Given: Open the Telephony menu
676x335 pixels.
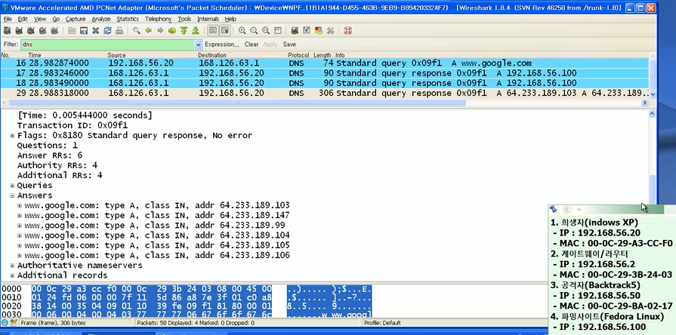Looking at the screenshot, I should (x=158, y=19).
